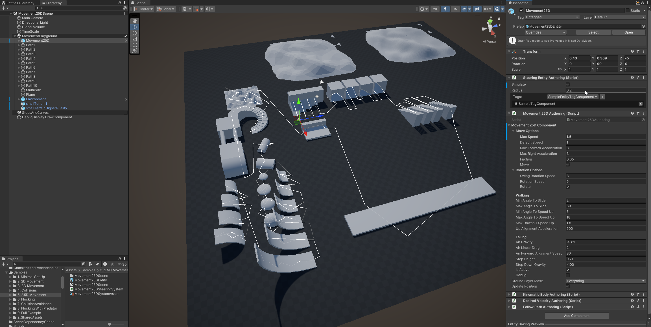Expand Kinematic Body Authoring component
Screen dimensions: 651x327
click(509, 295)
